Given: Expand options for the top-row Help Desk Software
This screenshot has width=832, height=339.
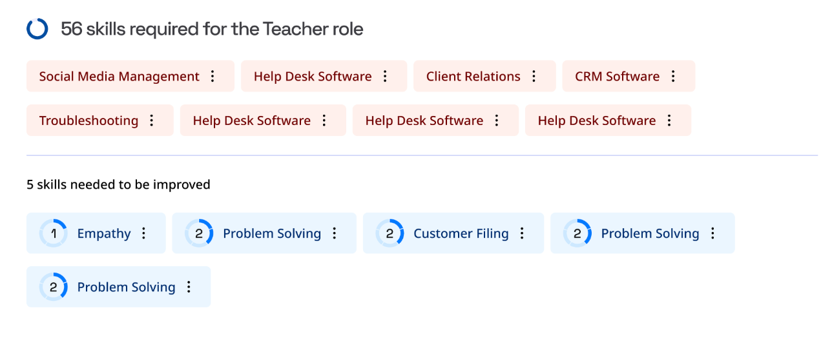Looking at the screenshot, I should pos(385,77).
